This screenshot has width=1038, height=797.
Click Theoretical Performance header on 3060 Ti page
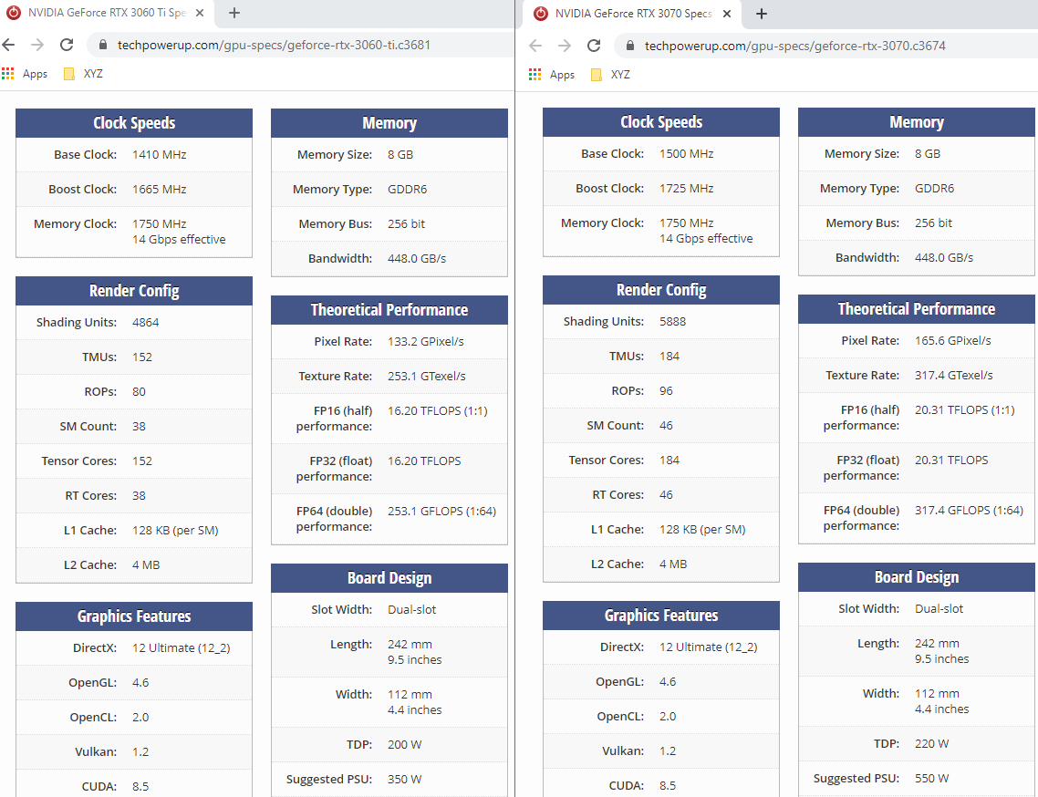(389, 310)
